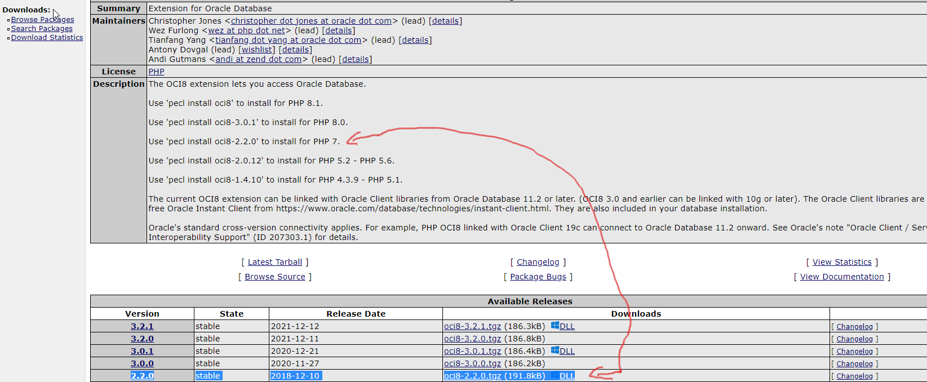Download oci8-2.2.0.tgz

click(x=472, y=376)
